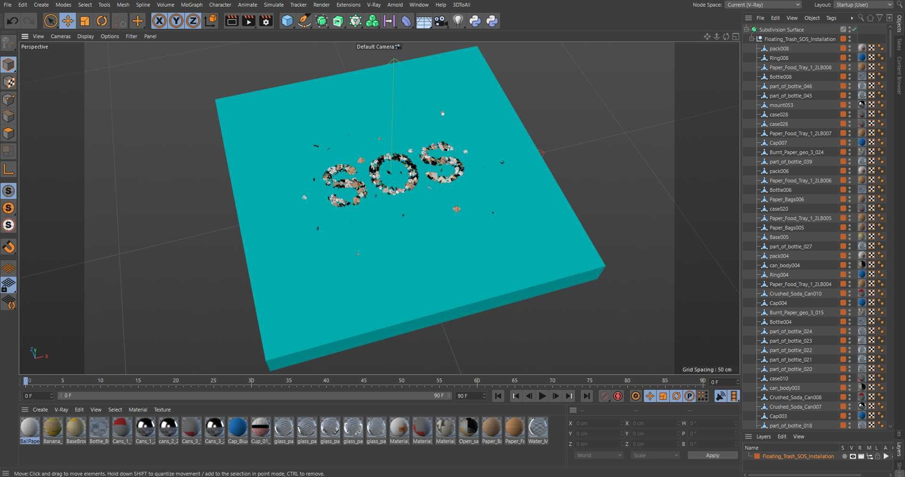905x477 pixels.
Task: Select mount053 object in tree
Action: (781, 105)
